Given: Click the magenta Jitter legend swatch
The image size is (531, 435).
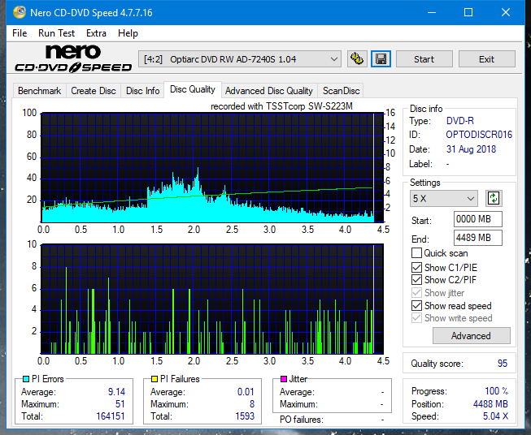Looking at the screenshot, I should pos(284,379).
